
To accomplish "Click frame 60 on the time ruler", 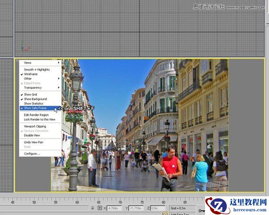I will click(x=77, y=202).
